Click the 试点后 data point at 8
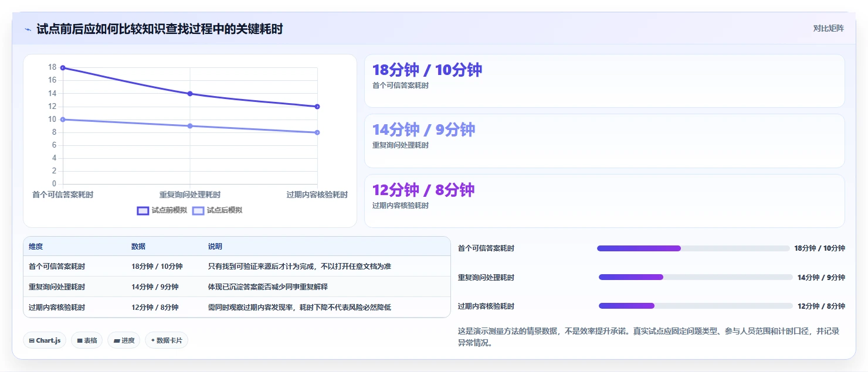This screenshot has height=372, width=868. (317, 132)
